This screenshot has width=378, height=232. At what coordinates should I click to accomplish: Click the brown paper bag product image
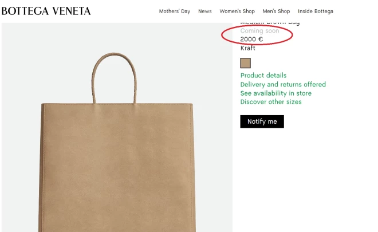pos(117,166)
